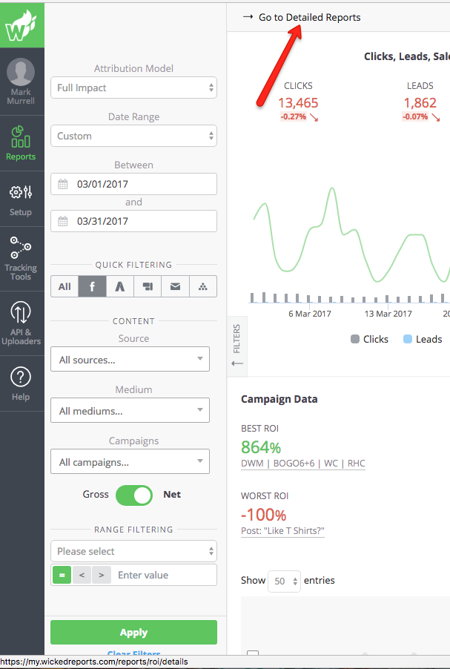Click the 1,862 leads total

pos(420,103)
